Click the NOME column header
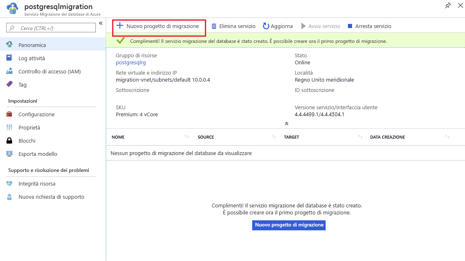 pyautogui.click(x=118, y=137)
